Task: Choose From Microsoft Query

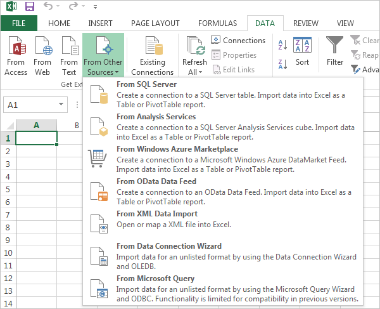Action: [x=223, y=288]
